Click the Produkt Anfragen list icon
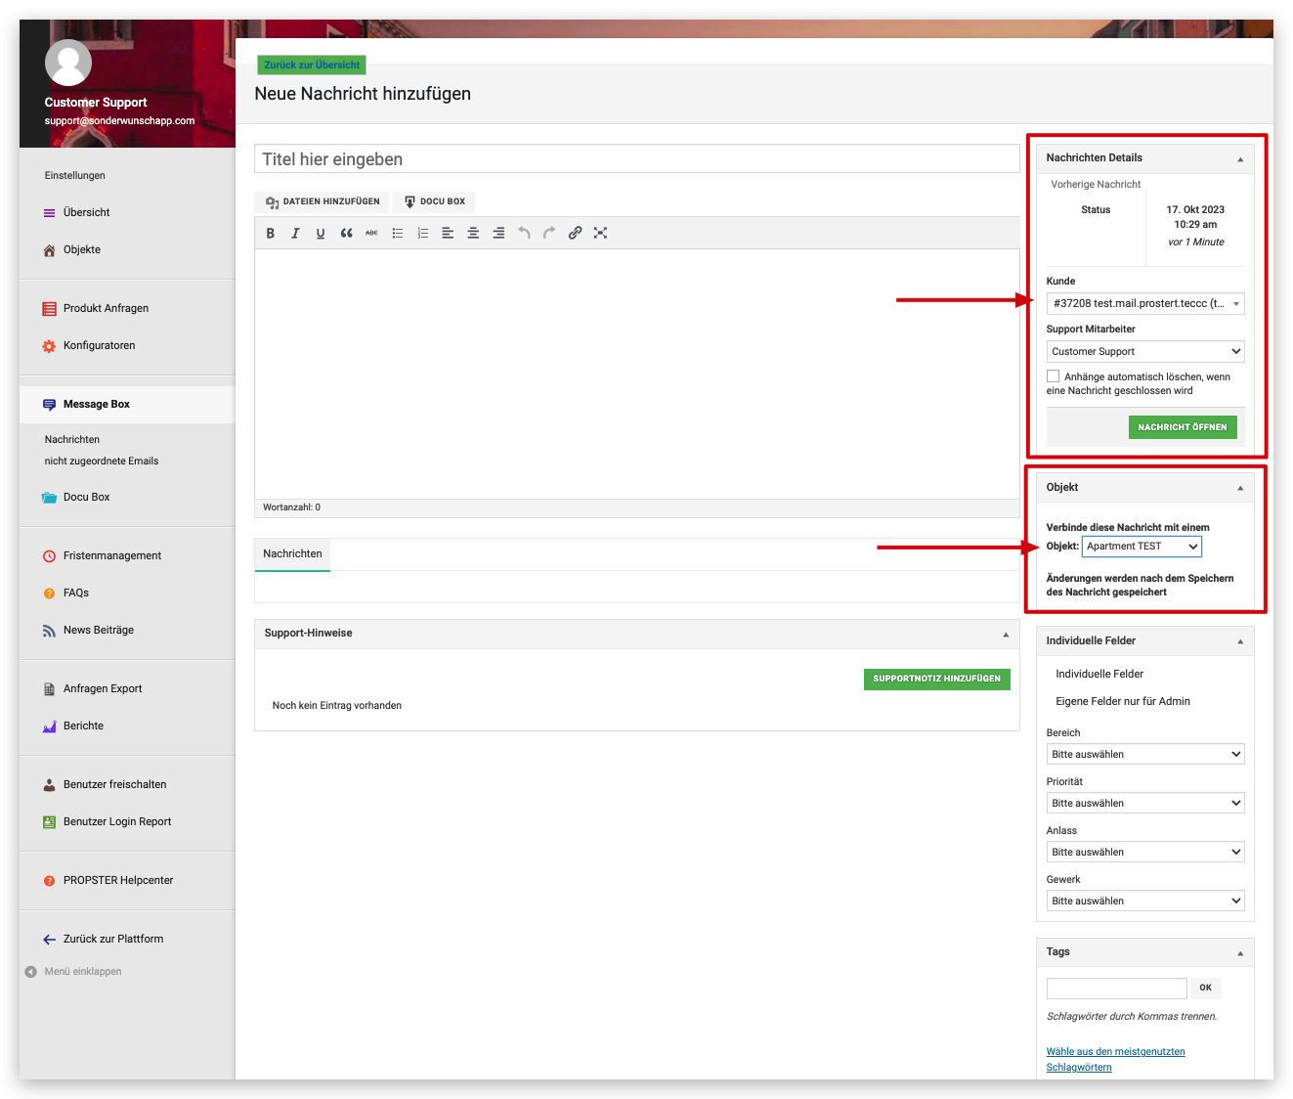1293x1099 pixels. (49, 309)
